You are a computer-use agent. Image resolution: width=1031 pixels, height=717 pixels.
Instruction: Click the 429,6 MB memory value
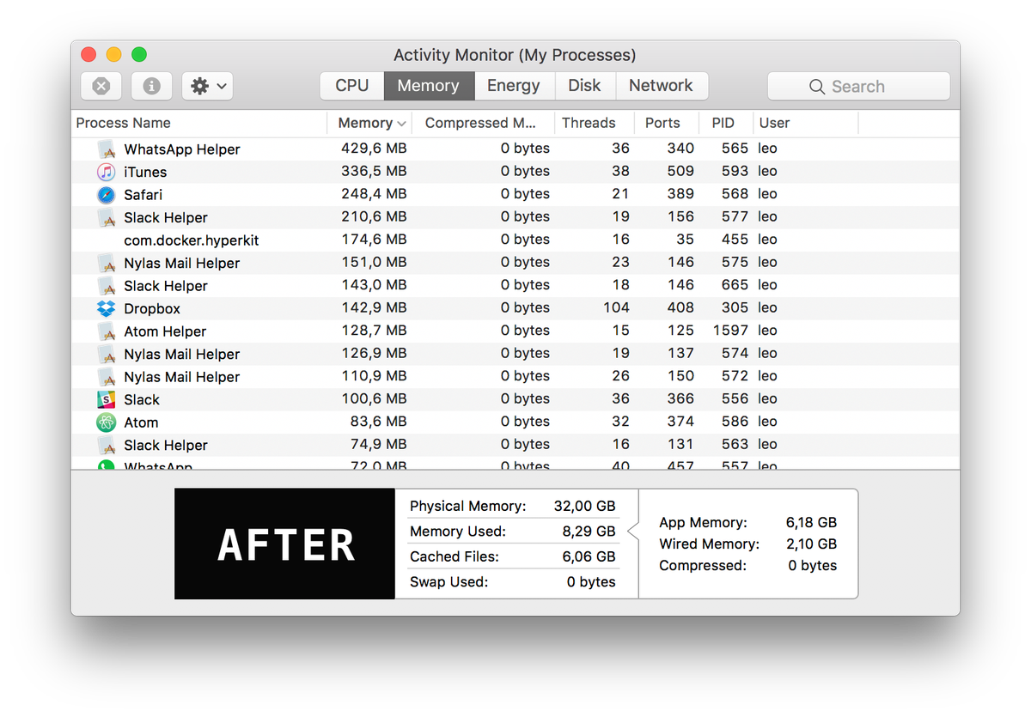tap(374, 149)
